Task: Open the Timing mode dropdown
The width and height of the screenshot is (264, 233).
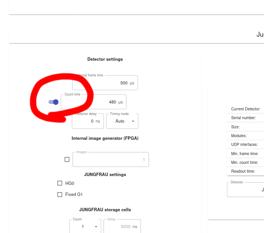Action: (122, 121)
